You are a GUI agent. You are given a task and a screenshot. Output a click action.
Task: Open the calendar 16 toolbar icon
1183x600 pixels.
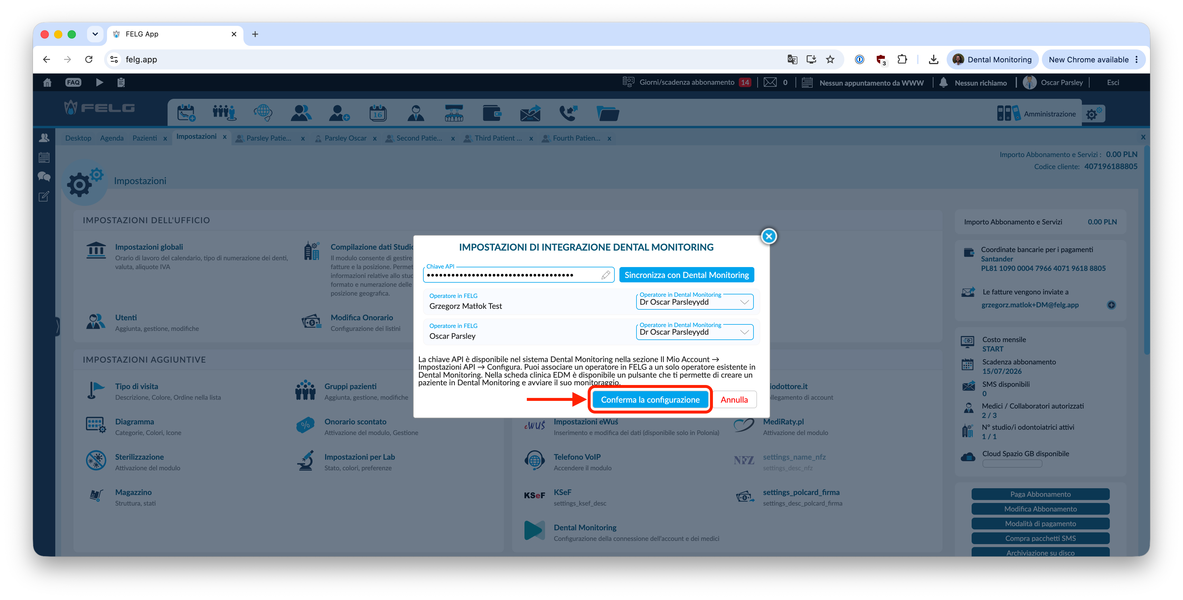377,113
